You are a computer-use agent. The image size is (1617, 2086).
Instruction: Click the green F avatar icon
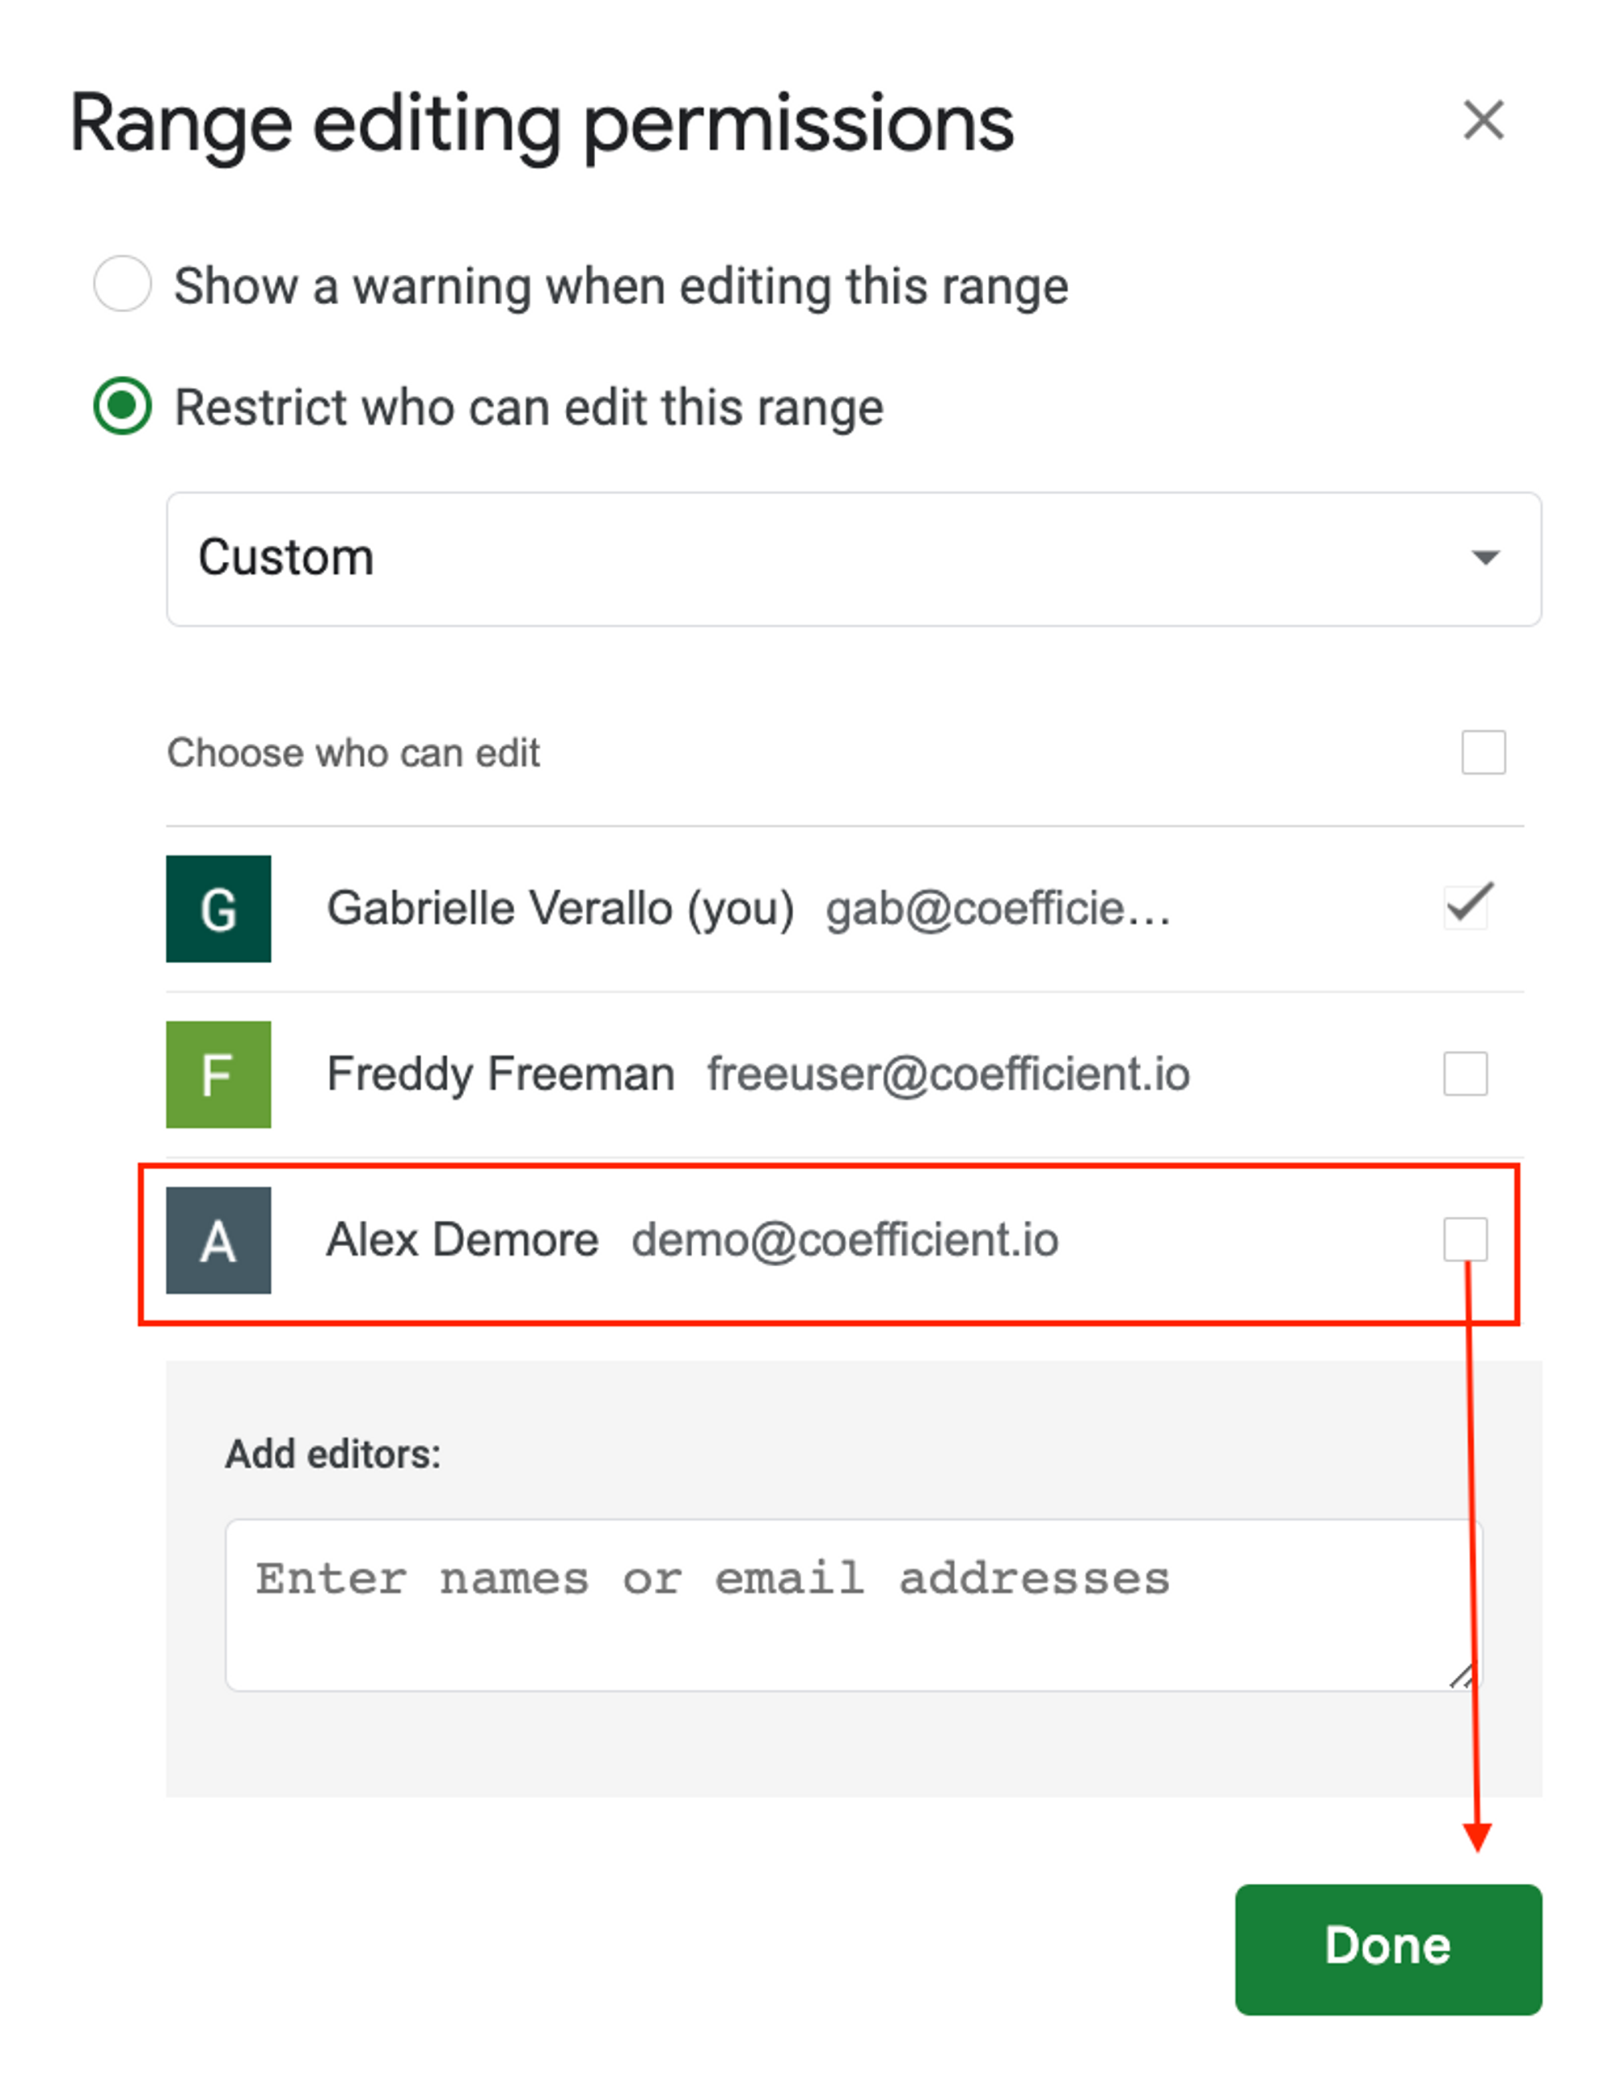pos(219,1075)
